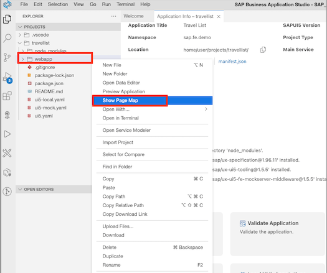Choose Duplicate in the context menu
327x273 pixels.
point(152,256)
